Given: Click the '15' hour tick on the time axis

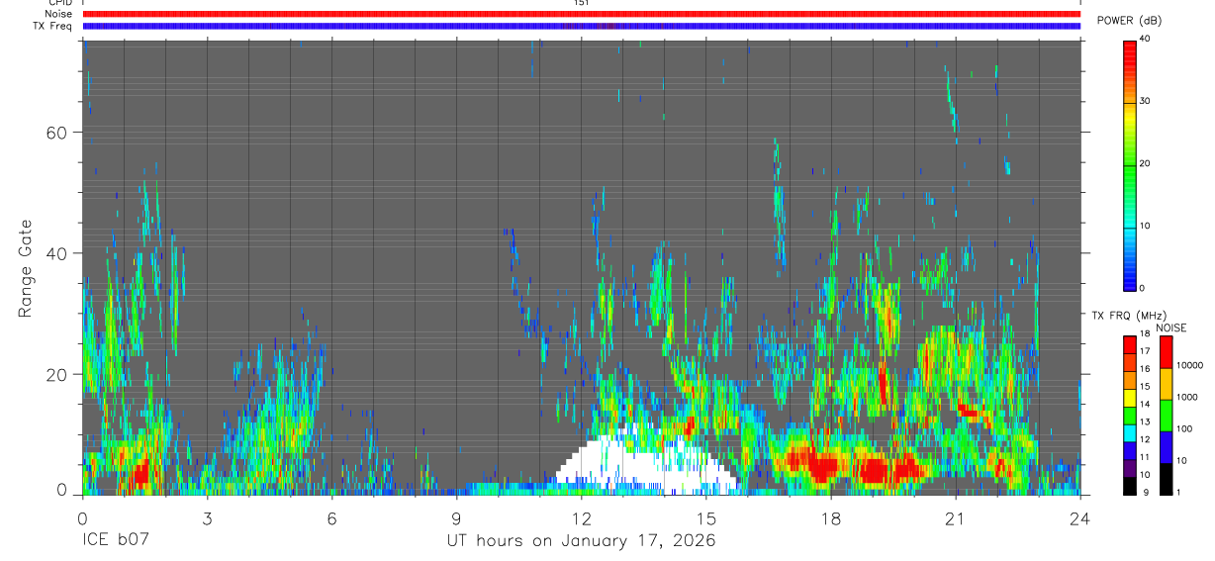Looking at the screenshot, I should click(x=706, y=517).
